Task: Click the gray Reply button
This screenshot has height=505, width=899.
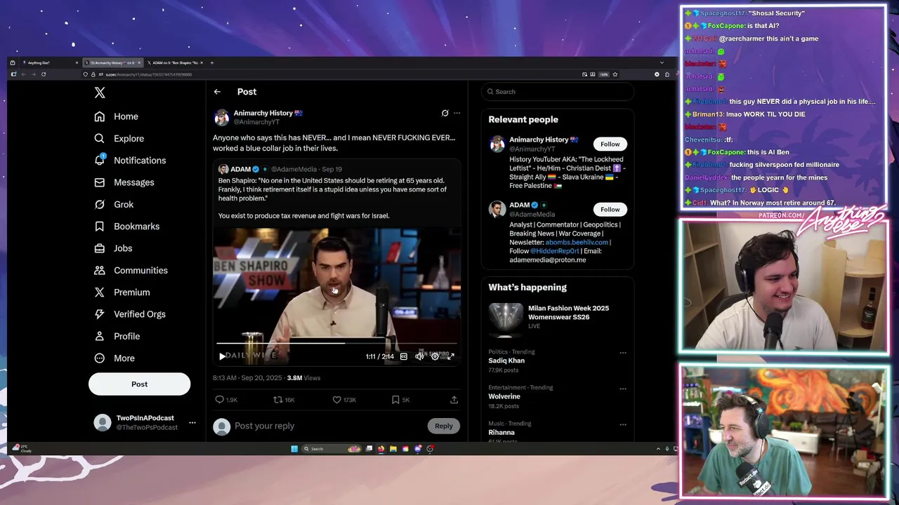Action: tap(443, 426)
